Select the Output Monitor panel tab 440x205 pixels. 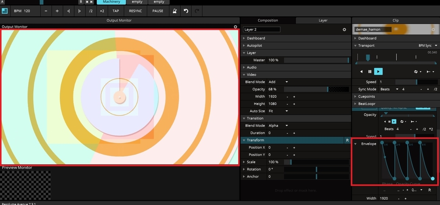[x=119, y=21]
